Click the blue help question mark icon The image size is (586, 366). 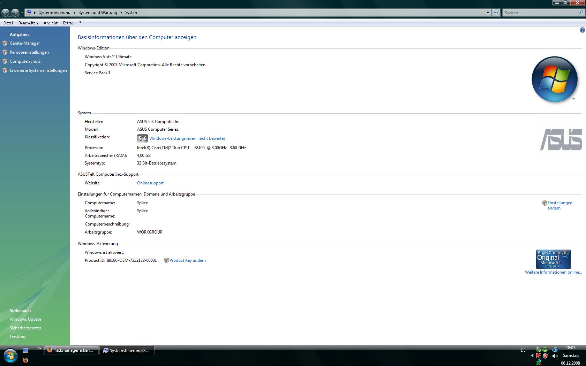coord(582,30)
